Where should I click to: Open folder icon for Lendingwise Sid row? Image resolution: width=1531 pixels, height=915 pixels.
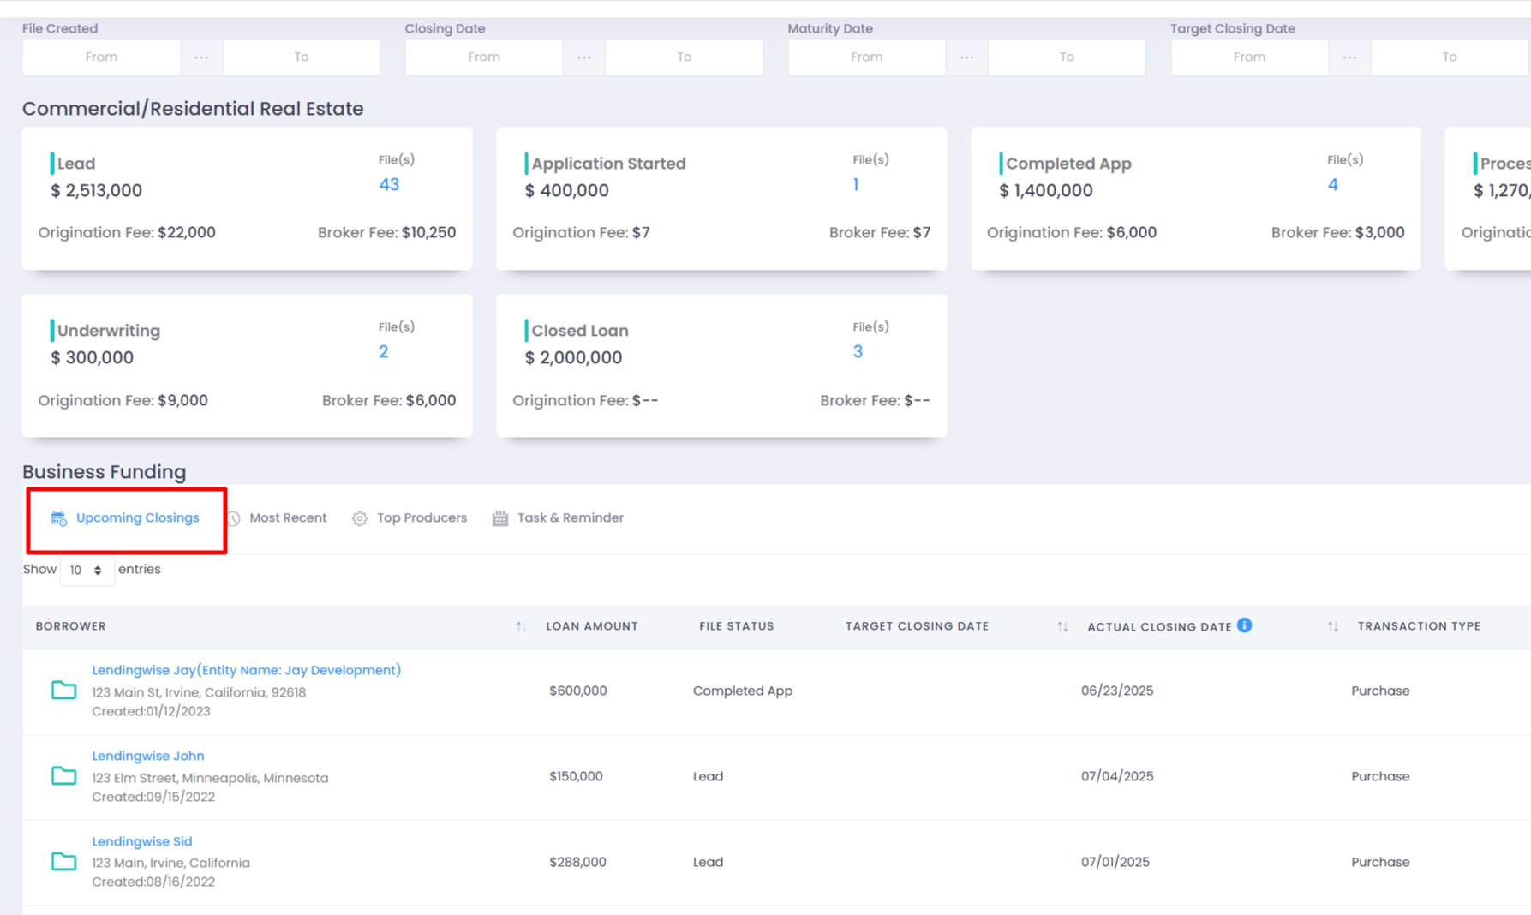tap(63, 862)
